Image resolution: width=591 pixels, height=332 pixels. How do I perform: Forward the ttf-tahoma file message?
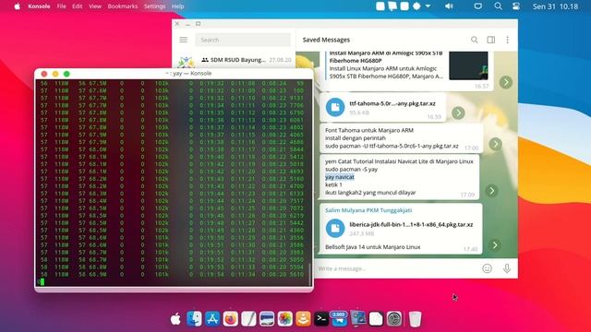pos(458,113)
